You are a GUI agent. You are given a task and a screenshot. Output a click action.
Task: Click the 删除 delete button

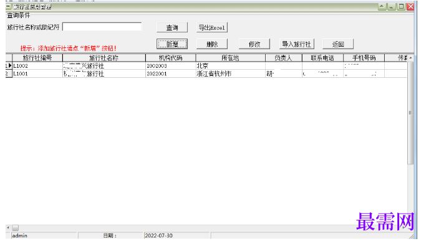point(212,44)
